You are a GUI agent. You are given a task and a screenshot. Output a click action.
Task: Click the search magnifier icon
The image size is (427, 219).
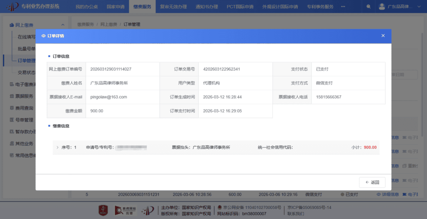369,7
